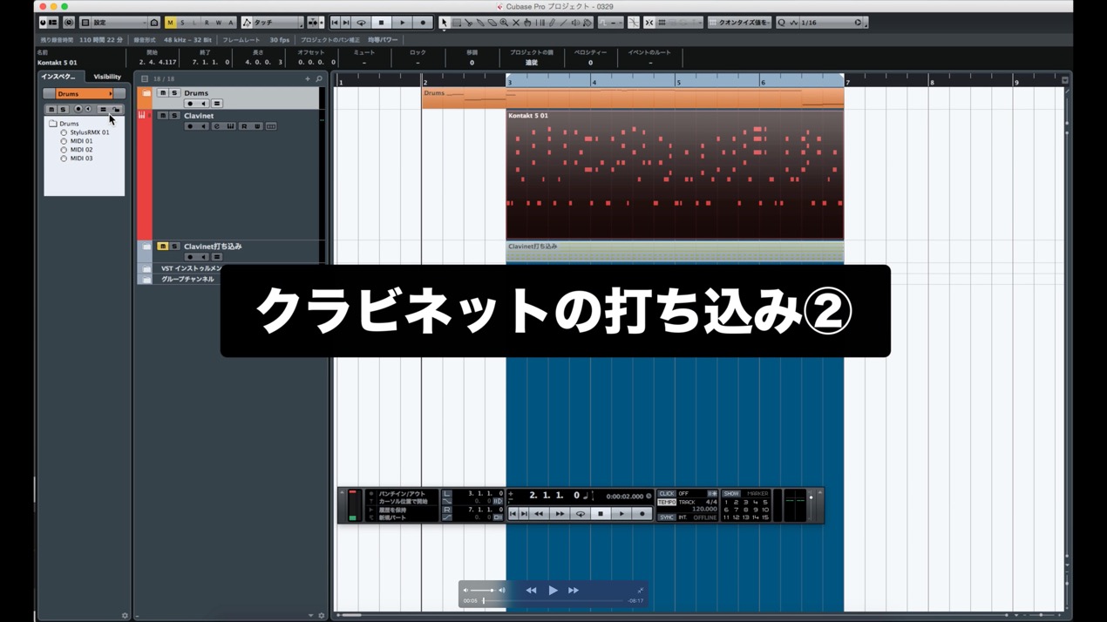Click the video progress bar at the bottom
Viewport: 1107px width, 622px height.
pyautogui.click(x=554, y=600)
